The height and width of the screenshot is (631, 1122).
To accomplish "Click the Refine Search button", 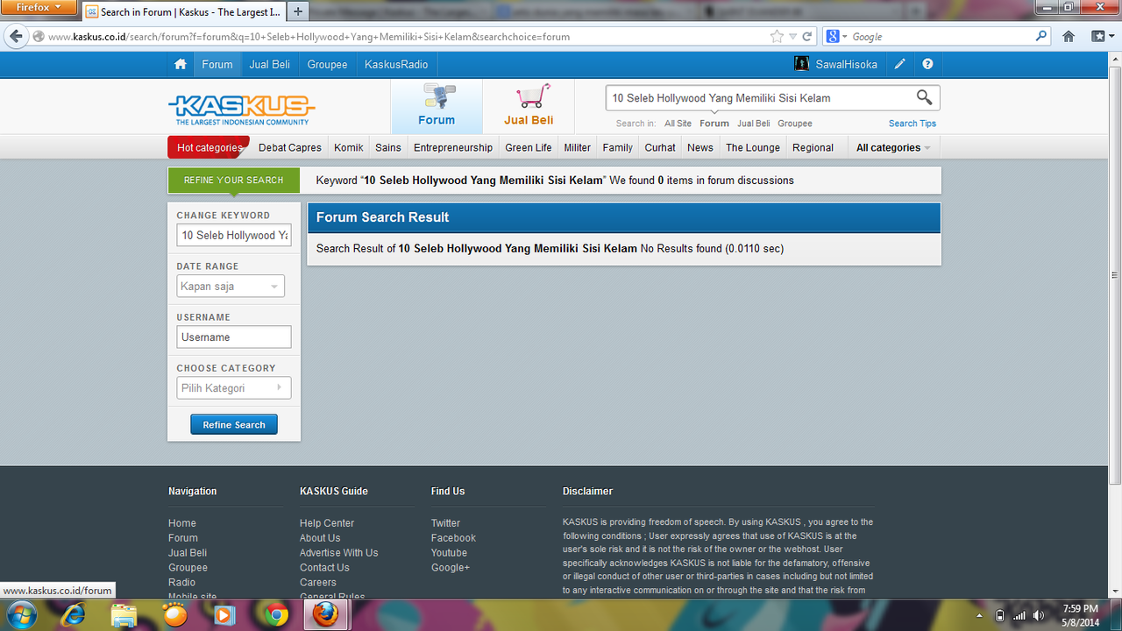I will click(x=234, y=425).
